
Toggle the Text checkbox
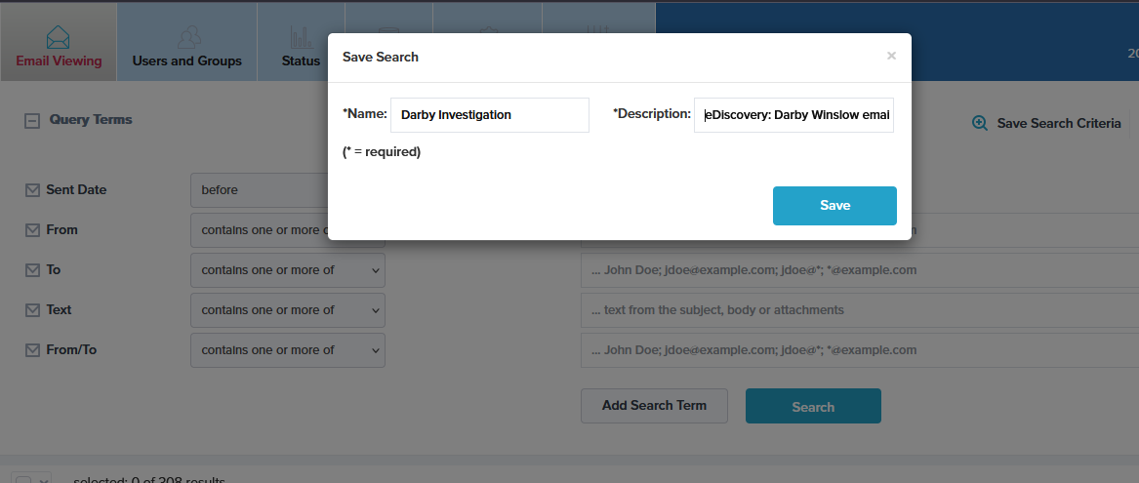(x=32, y=310)
